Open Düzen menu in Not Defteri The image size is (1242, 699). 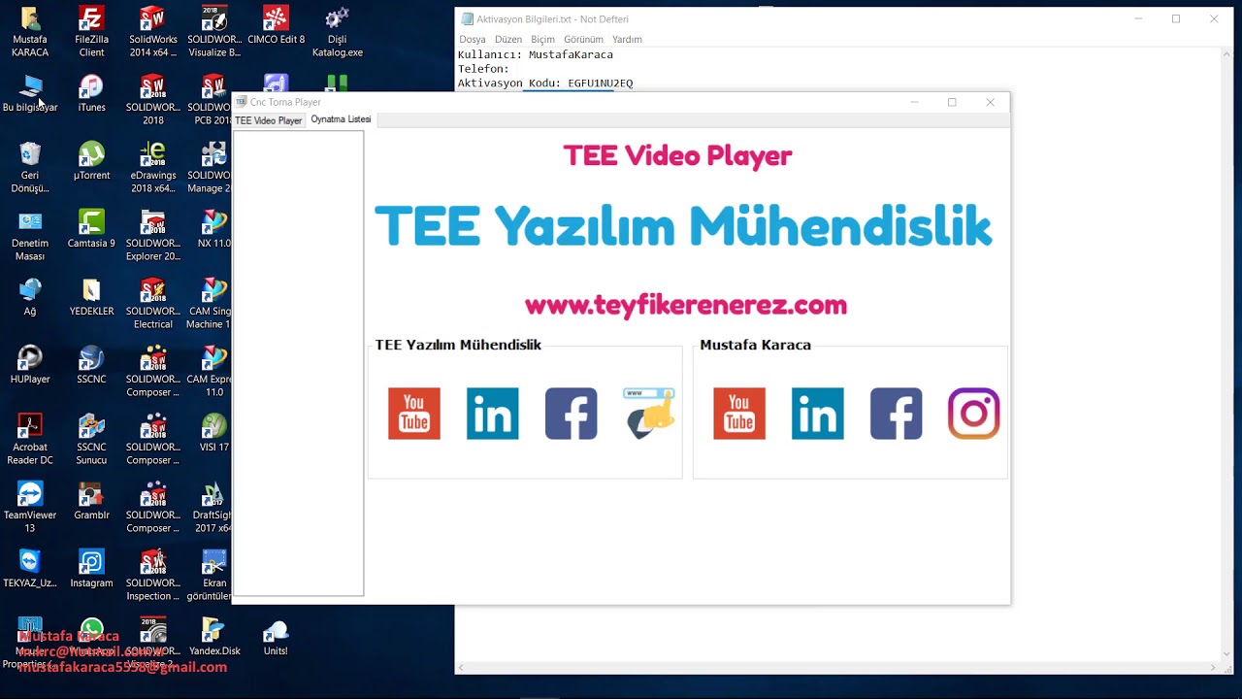click(x=508, y=40)
